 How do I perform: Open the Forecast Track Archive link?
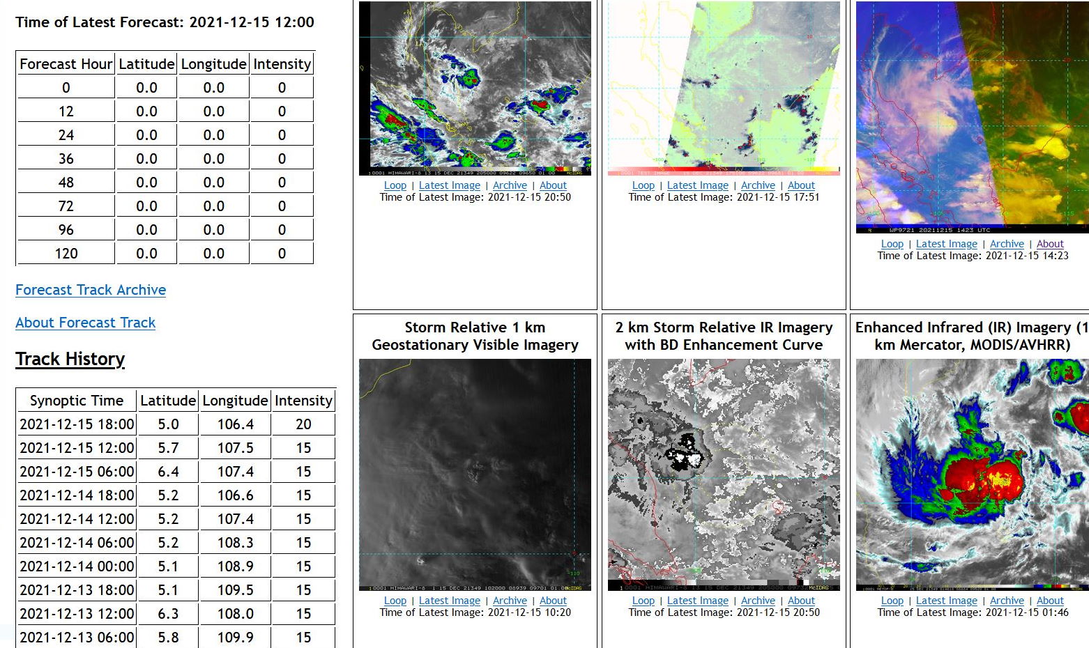coord(90,290)
